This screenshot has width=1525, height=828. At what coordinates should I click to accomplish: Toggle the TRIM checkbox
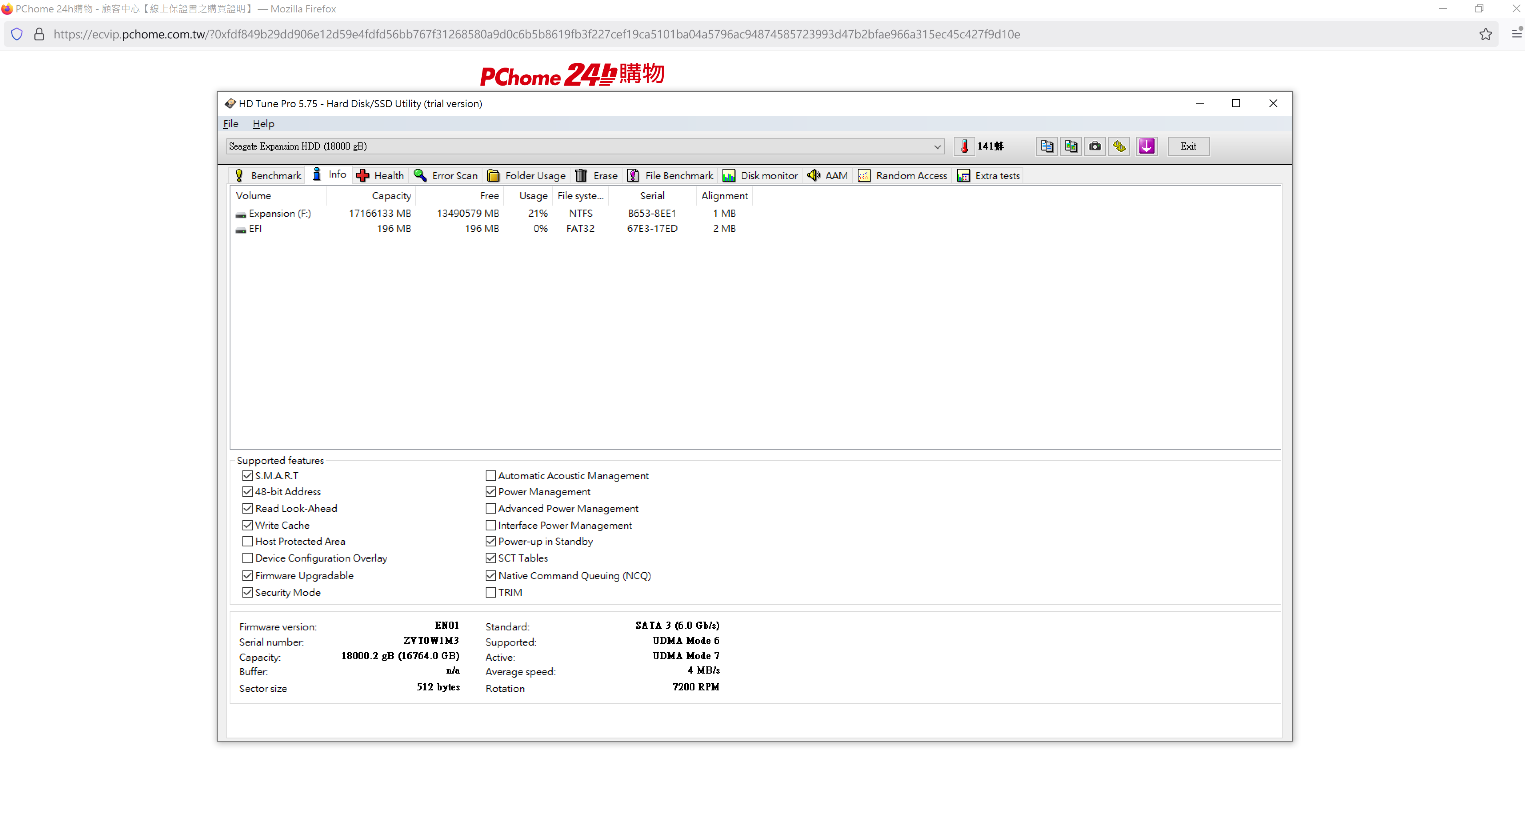point(491,592)
